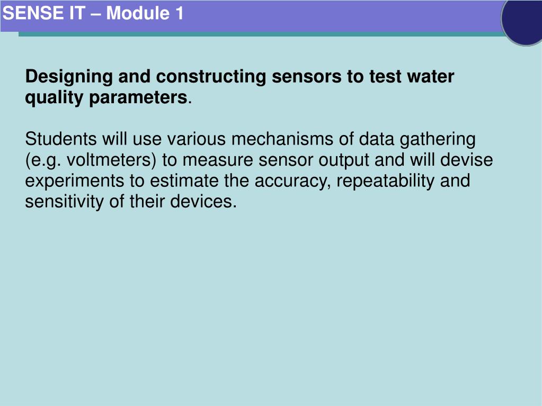Click 'Module 1' in the title bar
The height and width of the screenshot is (406, 542).
click(145, 13)
